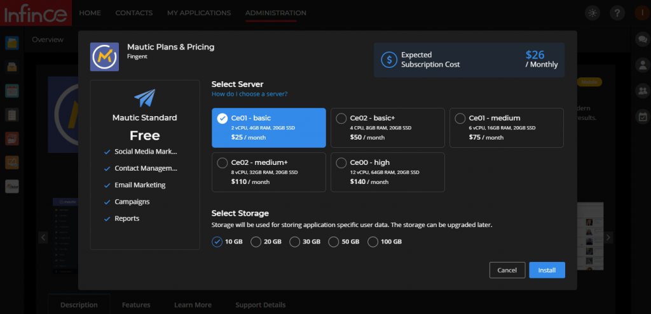651x314 pixels.
Task: Select the Ce02 - medium+ server
Action: [x=269, y=172]
